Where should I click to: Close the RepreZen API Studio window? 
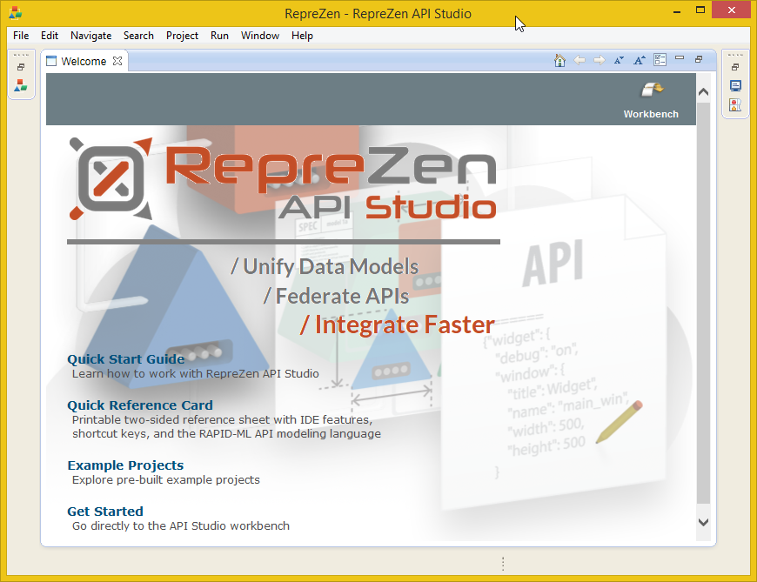click(732, 10)
